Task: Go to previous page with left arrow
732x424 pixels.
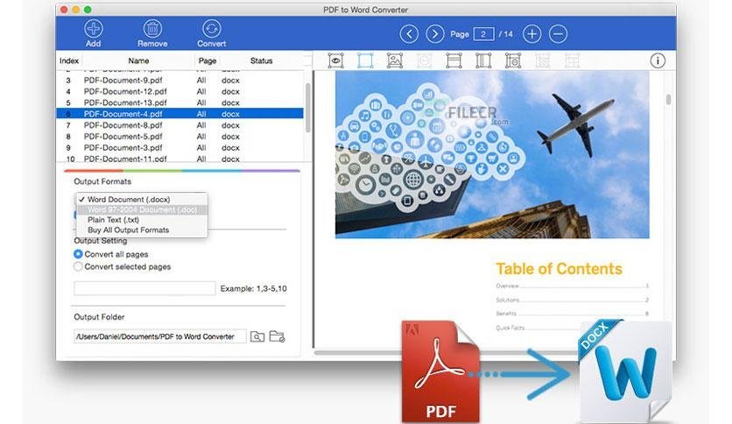Action: click(409, 34)
